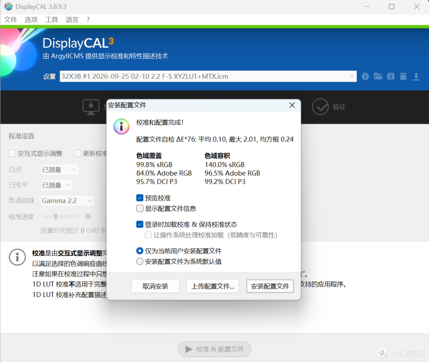Toggle the update calibration checkbox
The height and width of the screenshot is (362, 429).
click(x=77, y=153)
